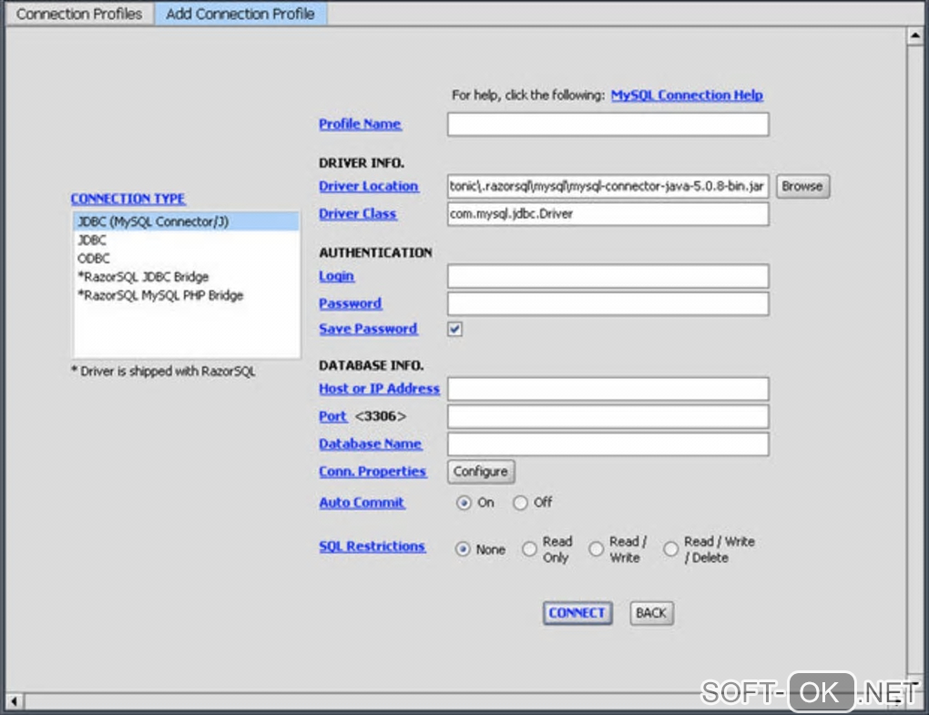929x715 pixels.
Task: Click into the Driver Location path field
Action: (607, 187)
